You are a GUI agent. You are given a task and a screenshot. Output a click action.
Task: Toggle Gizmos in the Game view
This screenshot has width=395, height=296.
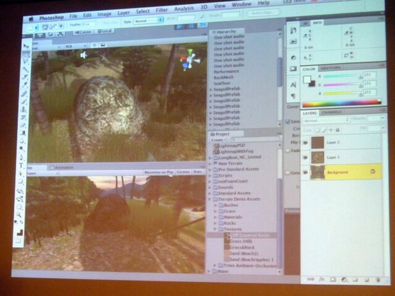pos(183,171)
